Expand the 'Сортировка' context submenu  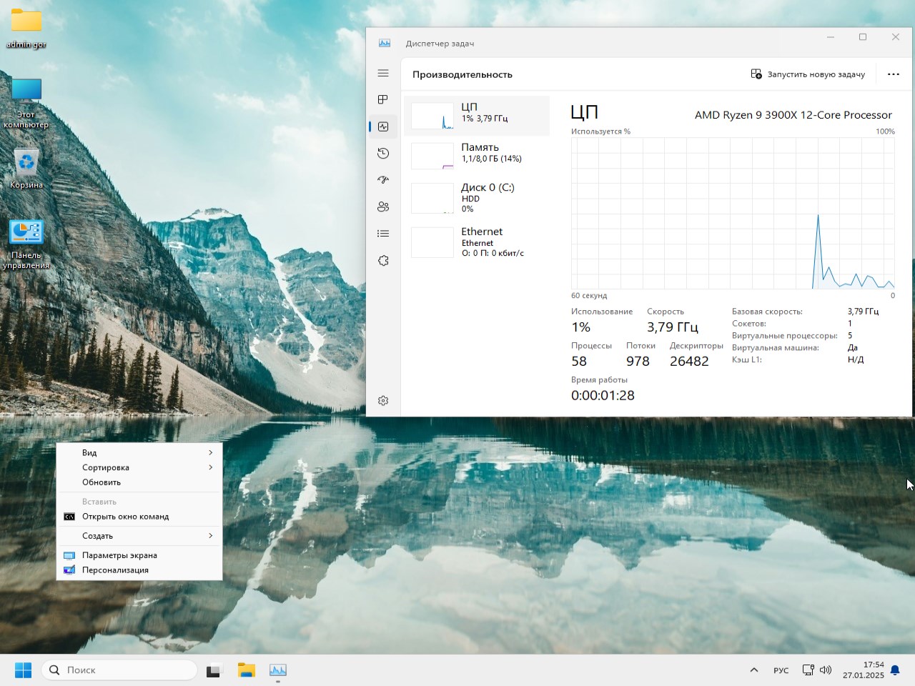click(139, 467)
